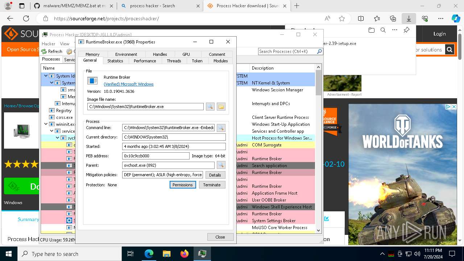This screenshot has height=261, width=464.
Task: Open the GPU tab
Action: (186, 54)
